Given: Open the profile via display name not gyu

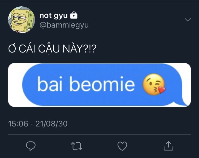Looking at the screenshot, I should point(53,15).
